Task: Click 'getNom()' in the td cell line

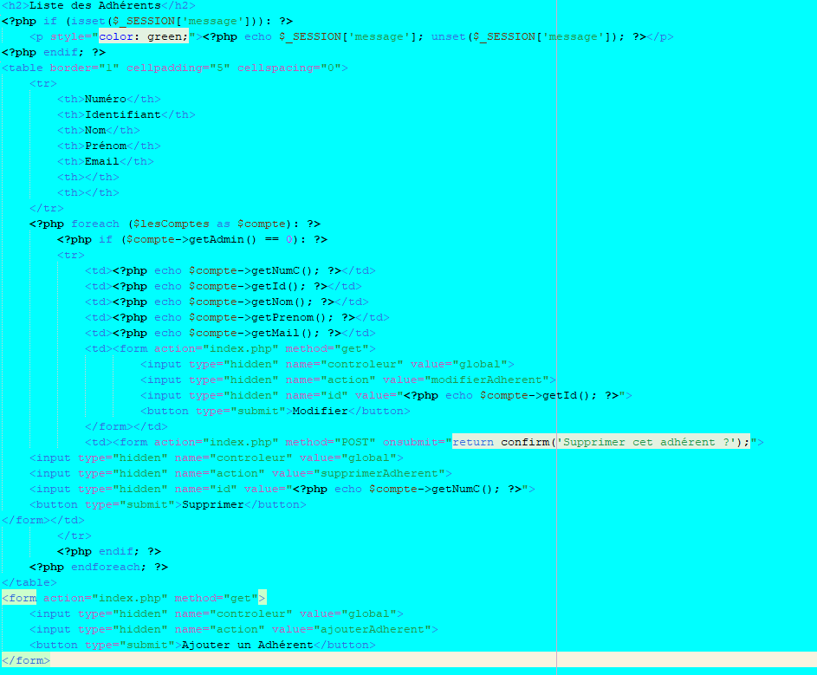Action: [x=279, y=302]
